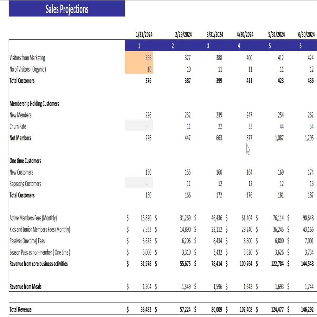317x317 pixels.
Task: Click the Kids and Junior Members Fees label
Action: point(40,230)
